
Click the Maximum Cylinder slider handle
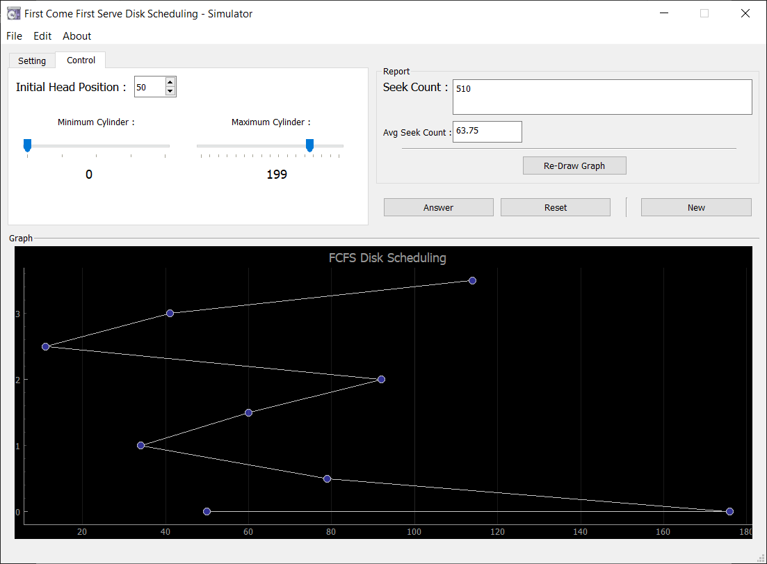(309, 145)
